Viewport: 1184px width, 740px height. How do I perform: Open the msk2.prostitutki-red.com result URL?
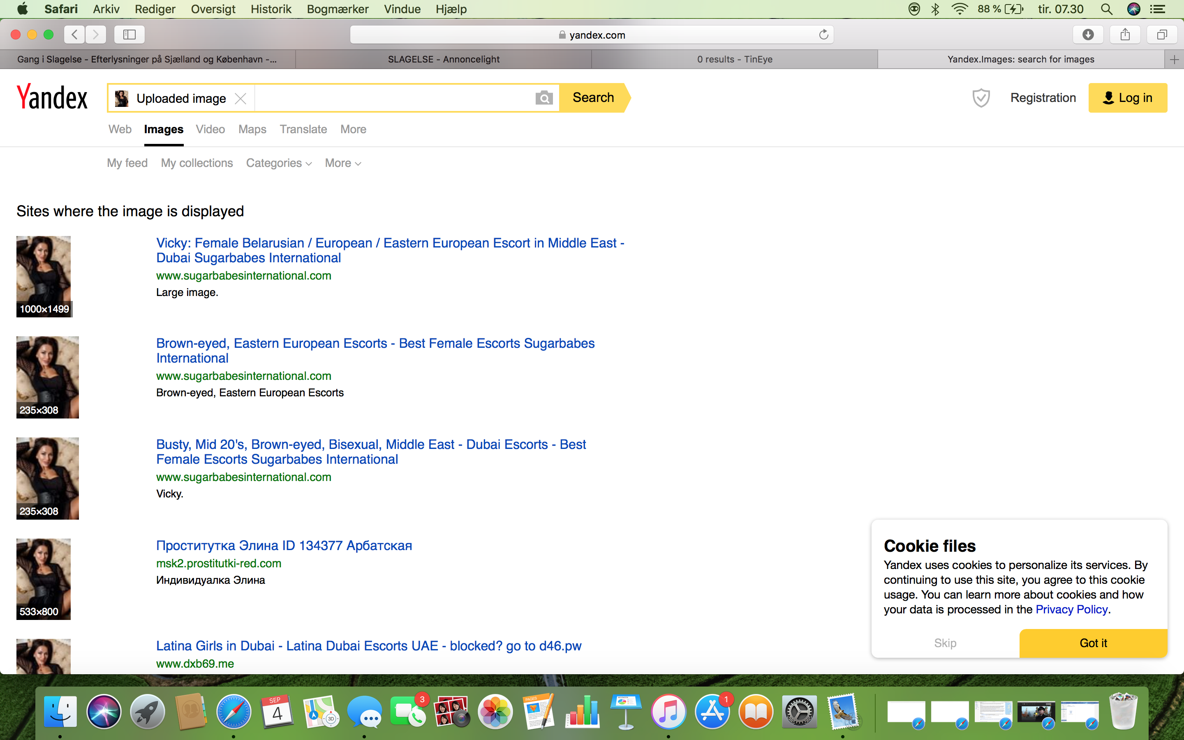coord(219,563)
